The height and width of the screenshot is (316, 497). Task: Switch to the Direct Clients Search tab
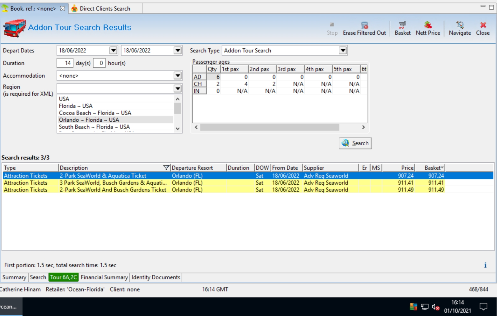click(x=105, y=8)
